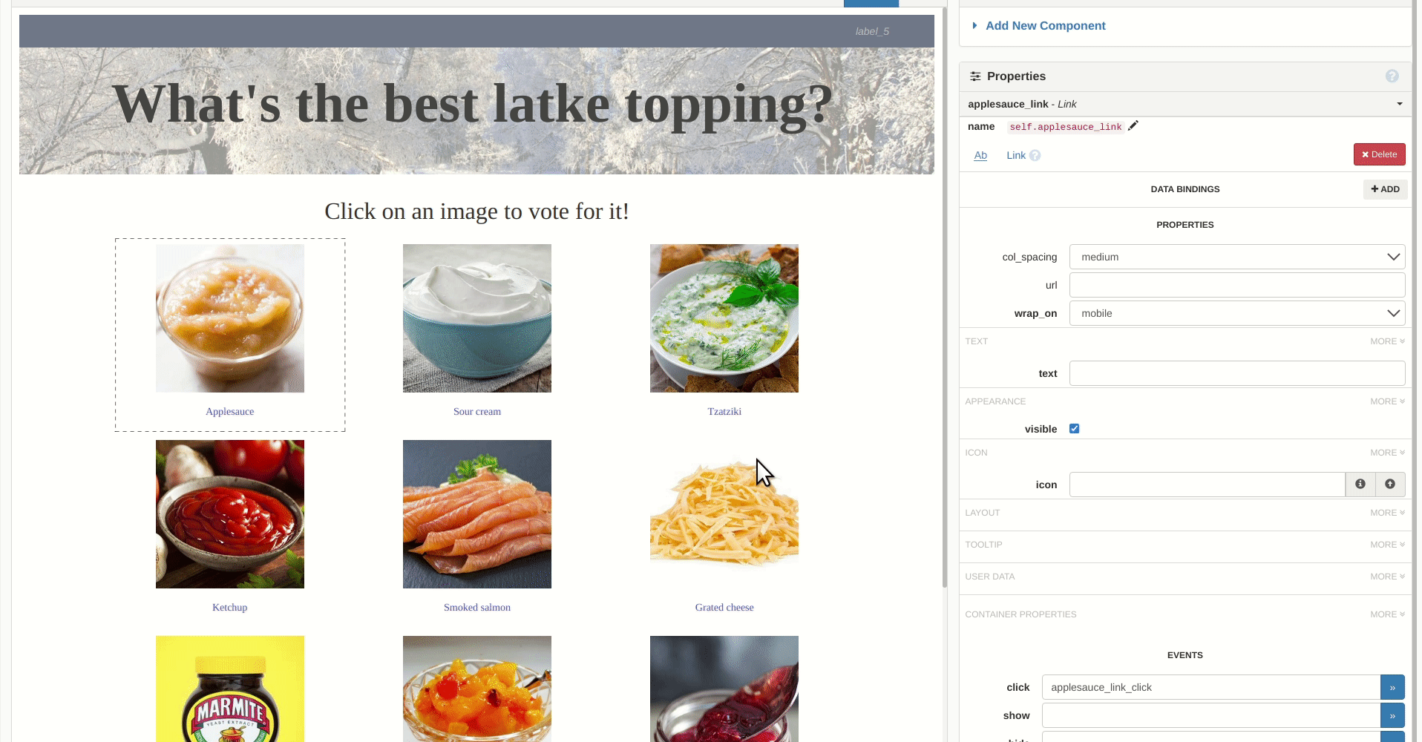1422x742 pixels.
Task: Add a new data binding
Action: point(1385,189)
